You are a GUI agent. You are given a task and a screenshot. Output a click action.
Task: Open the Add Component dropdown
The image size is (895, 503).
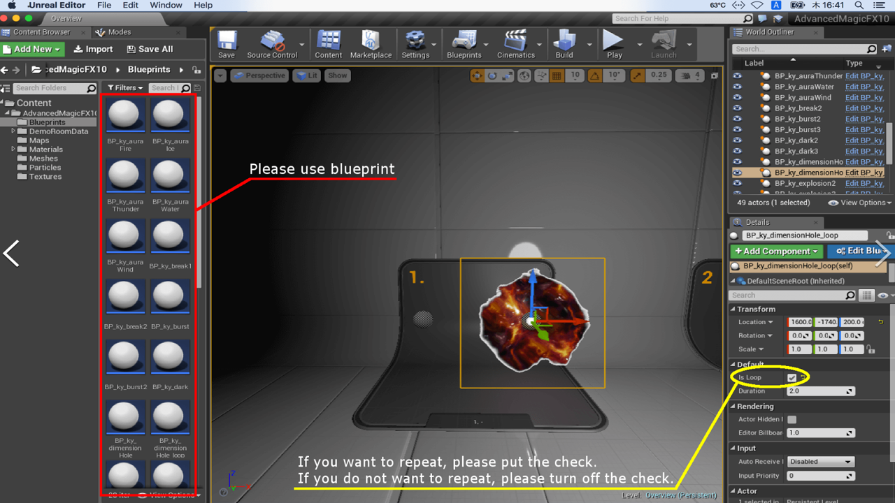click(x=775, y=251)
